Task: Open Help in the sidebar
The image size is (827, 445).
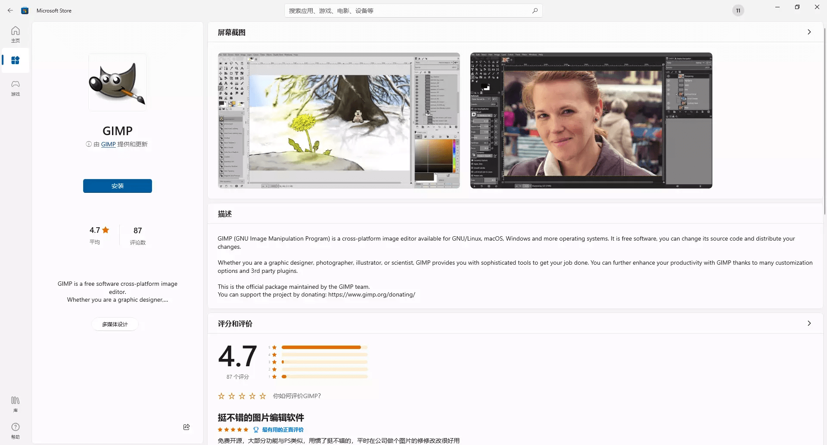Action: [16, 431]
